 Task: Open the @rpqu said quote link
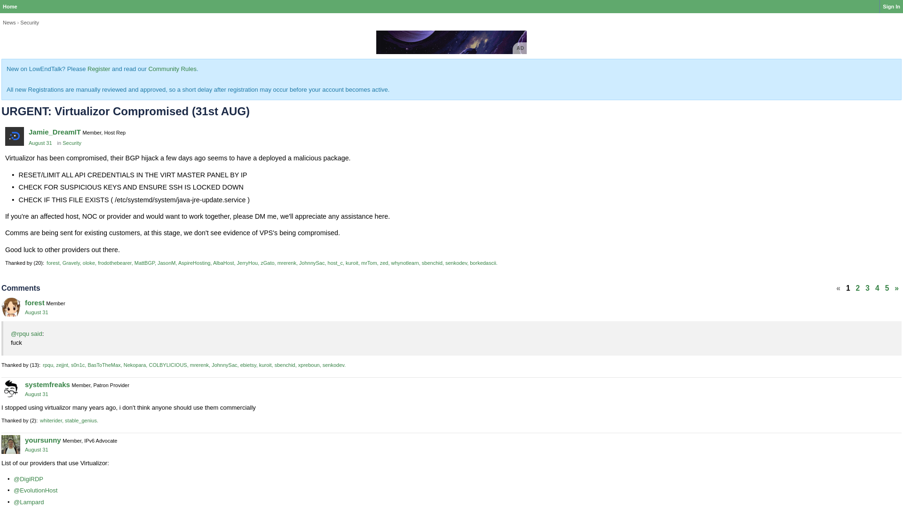point(26,334)
